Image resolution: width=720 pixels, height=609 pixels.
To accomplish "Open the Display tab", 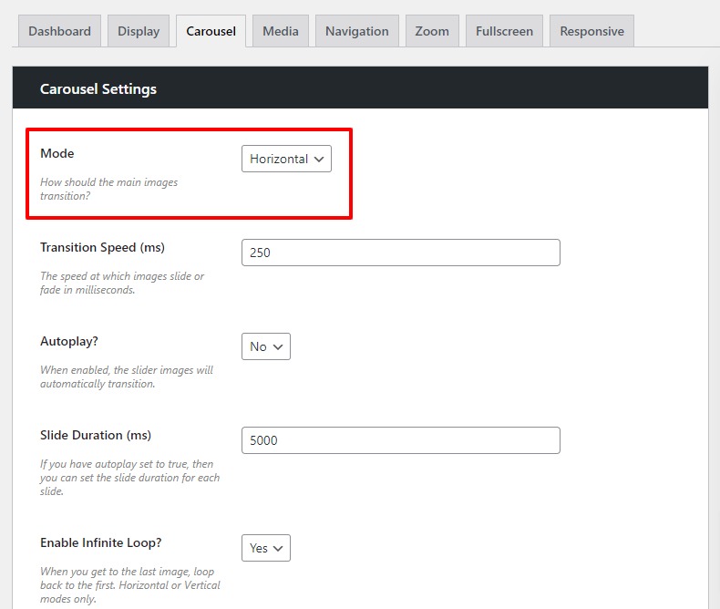I will (139, 31).
